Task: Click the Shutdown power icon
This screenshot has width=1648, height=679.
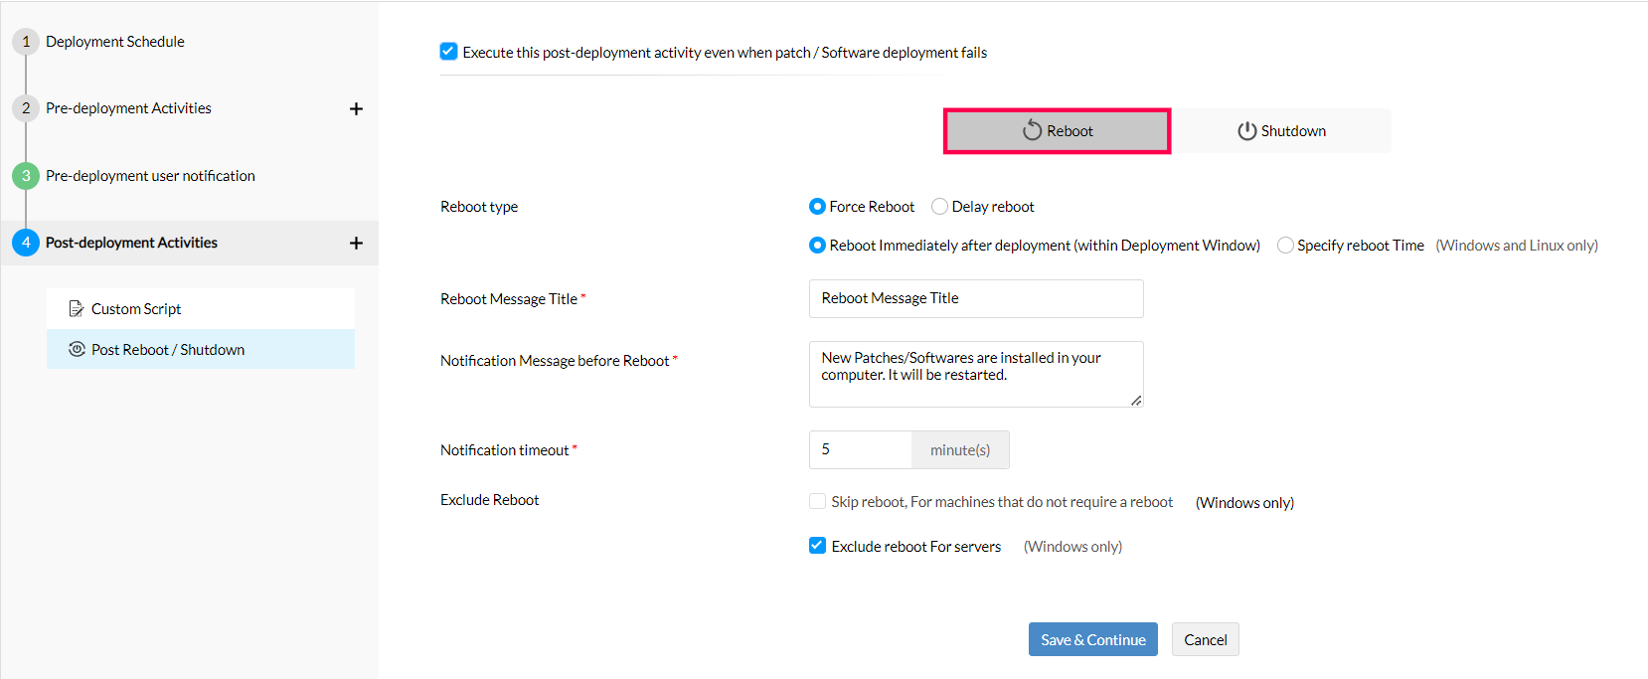Action: tap(1246, 131)
